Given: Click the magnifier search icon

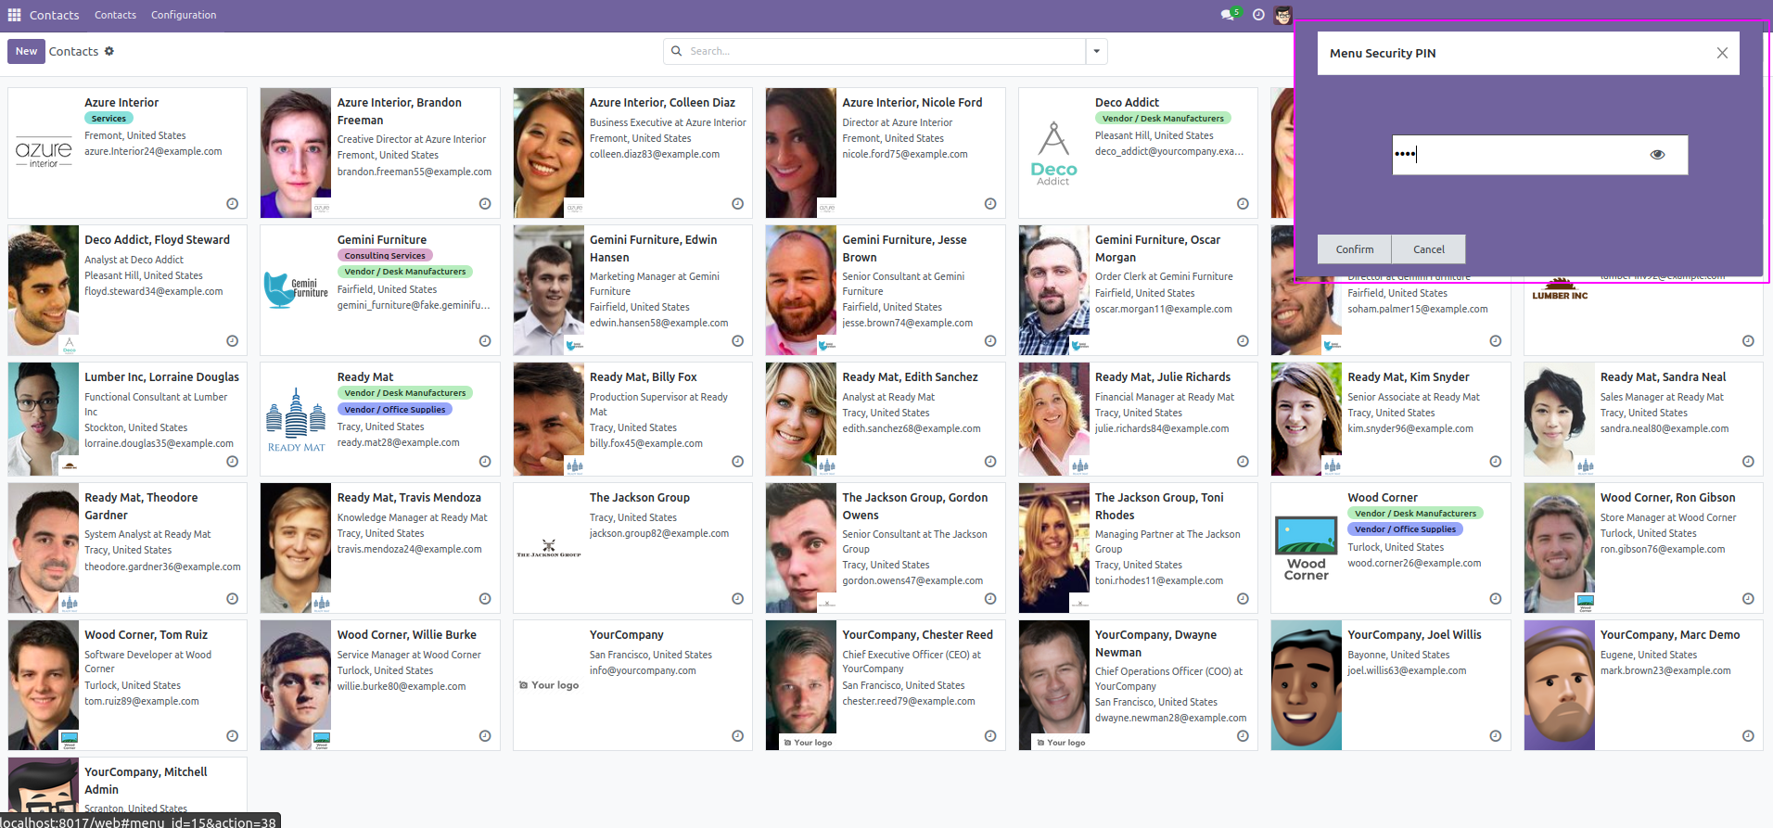Looking at the screenshot, I should point(677,51).
